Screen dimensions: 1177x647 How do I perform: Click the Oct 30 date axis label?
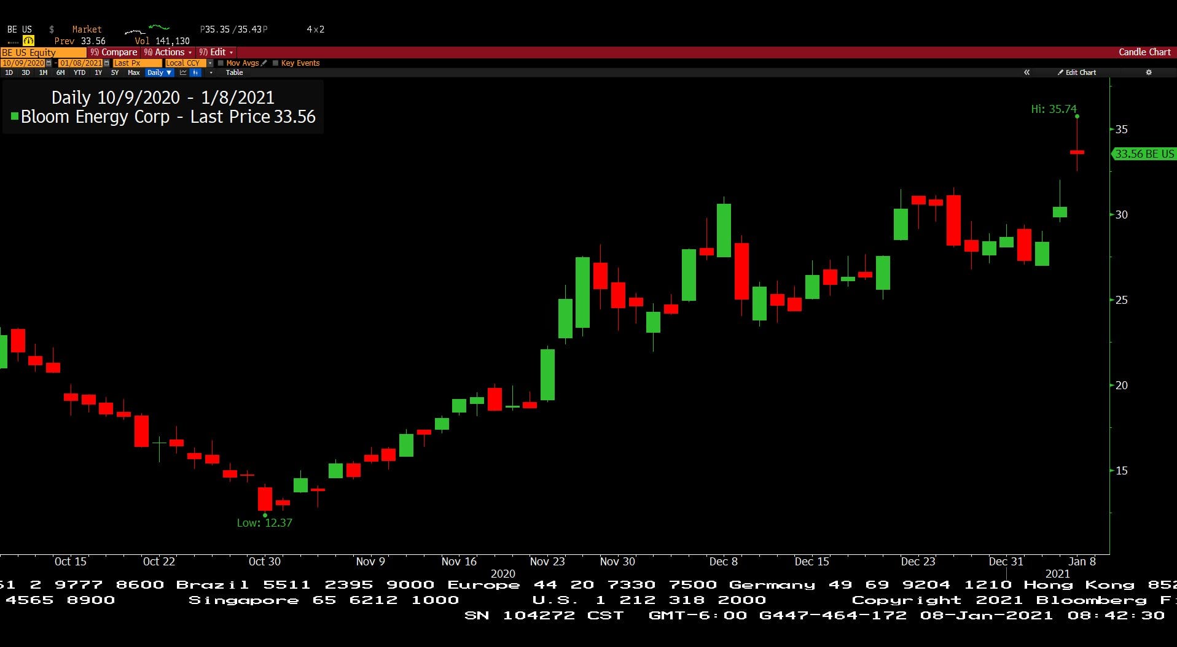coord(265,562)
